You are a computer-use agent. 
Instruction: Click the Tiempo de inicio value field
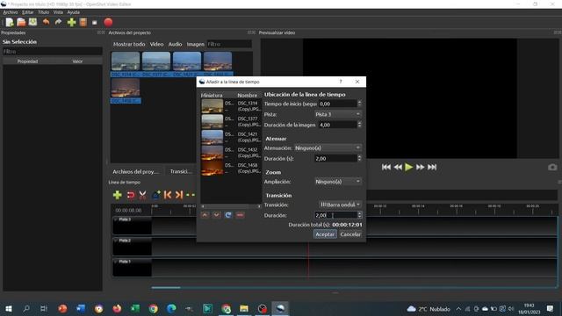[x=337, y=104]
